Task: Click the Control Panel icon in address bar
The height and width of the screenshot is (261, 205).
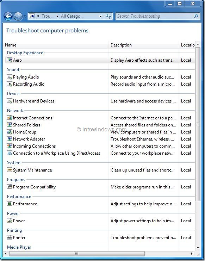Action: (x=32, y=16)
